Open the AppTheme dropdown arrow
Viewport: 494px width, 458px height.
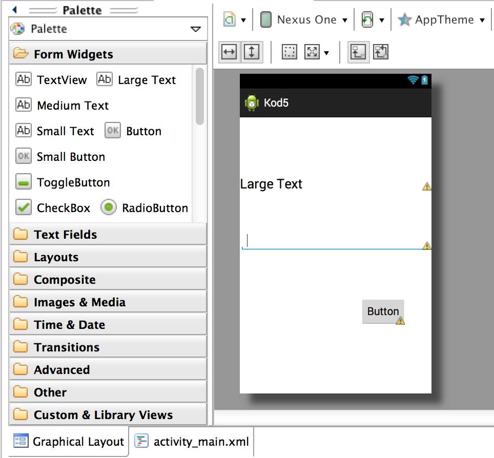coord(482,19)
